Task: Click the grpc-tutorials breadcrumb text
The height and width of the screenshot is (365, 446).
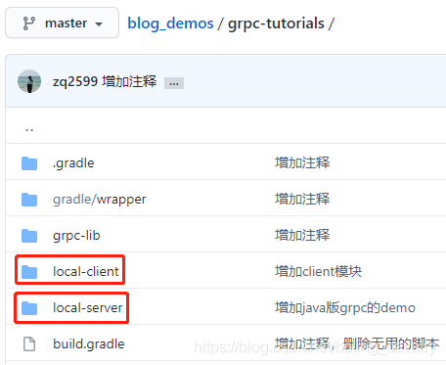Action: [x=276, y=23]
